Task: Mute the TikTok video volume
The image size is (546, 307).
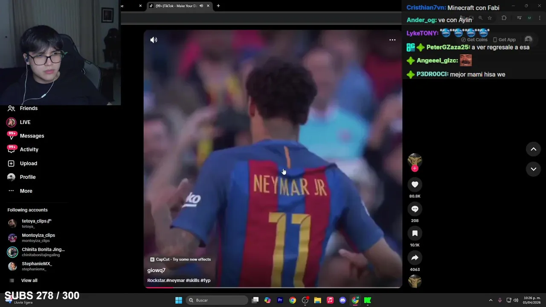Action: click(154, 40)
